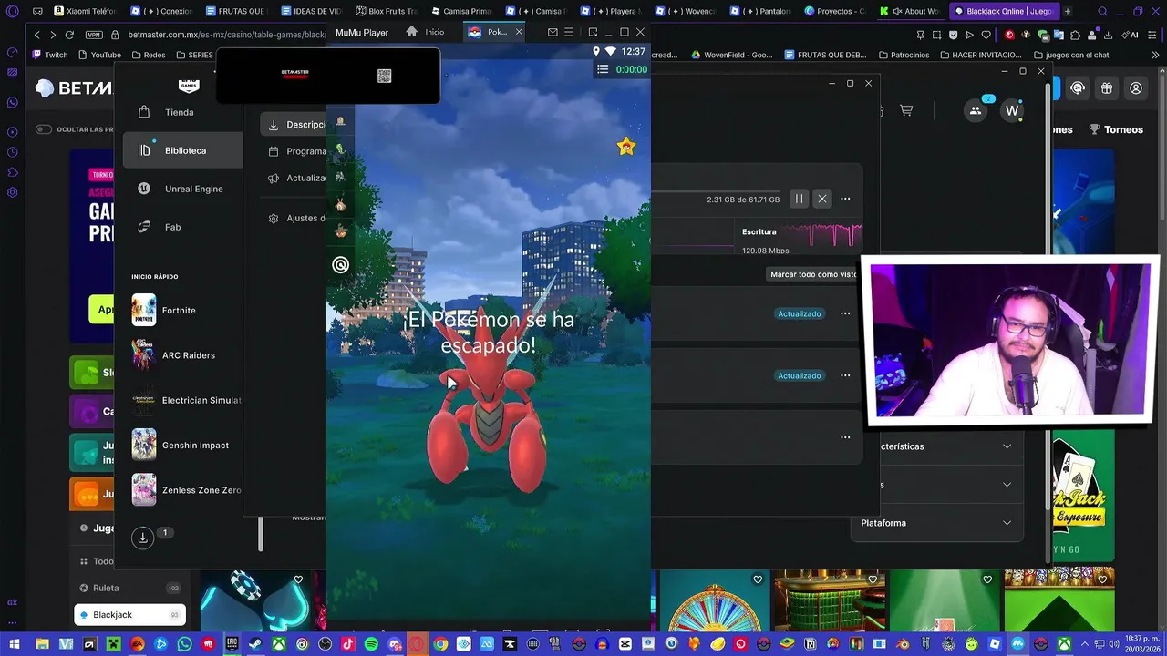Tap the target ring icon in MuMu Player

point(340,265)
